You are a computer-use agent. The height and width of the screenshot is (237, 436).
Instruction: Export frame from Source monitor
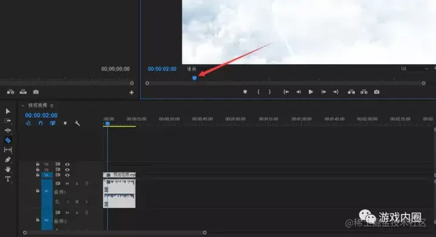click(36, 92)
